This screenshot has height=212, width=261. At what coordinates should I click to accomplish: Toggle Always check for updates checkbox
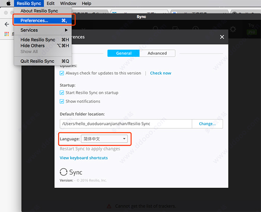[62, 73]
